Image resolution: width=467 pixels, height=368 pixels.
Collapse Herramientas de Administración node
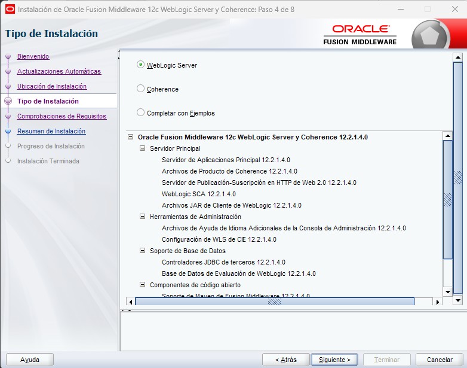(142, 217)
